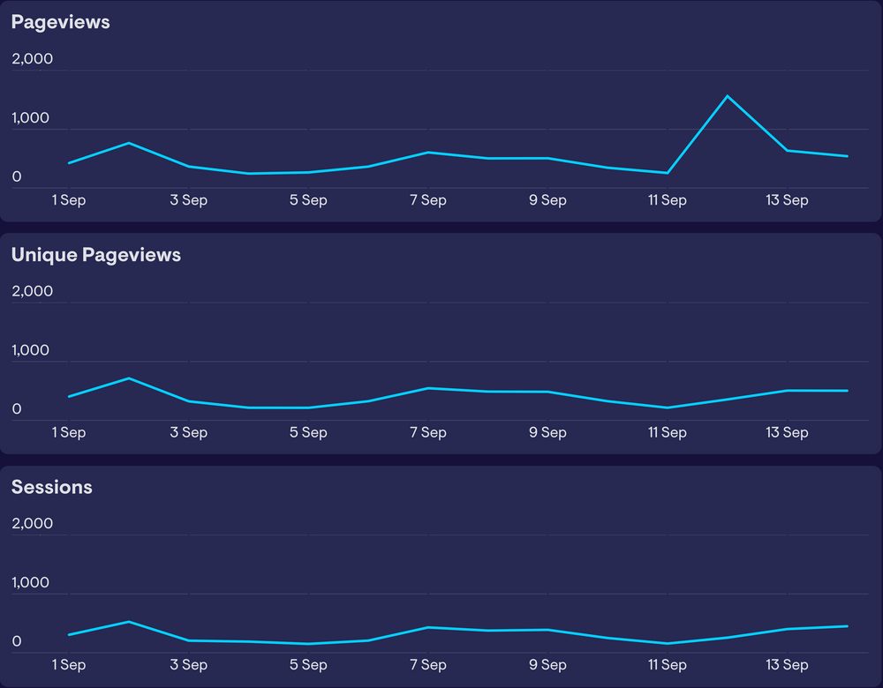Viewport: 883px width, 688px height.
Task: Click the Pageviews chart title
Action: [60, 22]
